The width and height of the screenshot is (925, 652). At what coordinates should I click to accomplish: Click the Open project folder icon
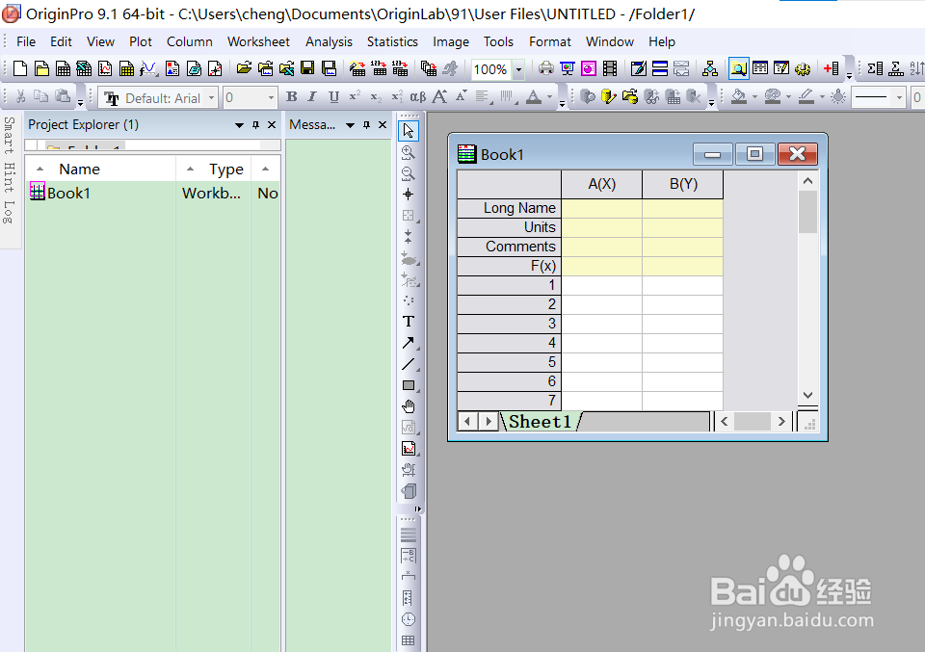244,69
